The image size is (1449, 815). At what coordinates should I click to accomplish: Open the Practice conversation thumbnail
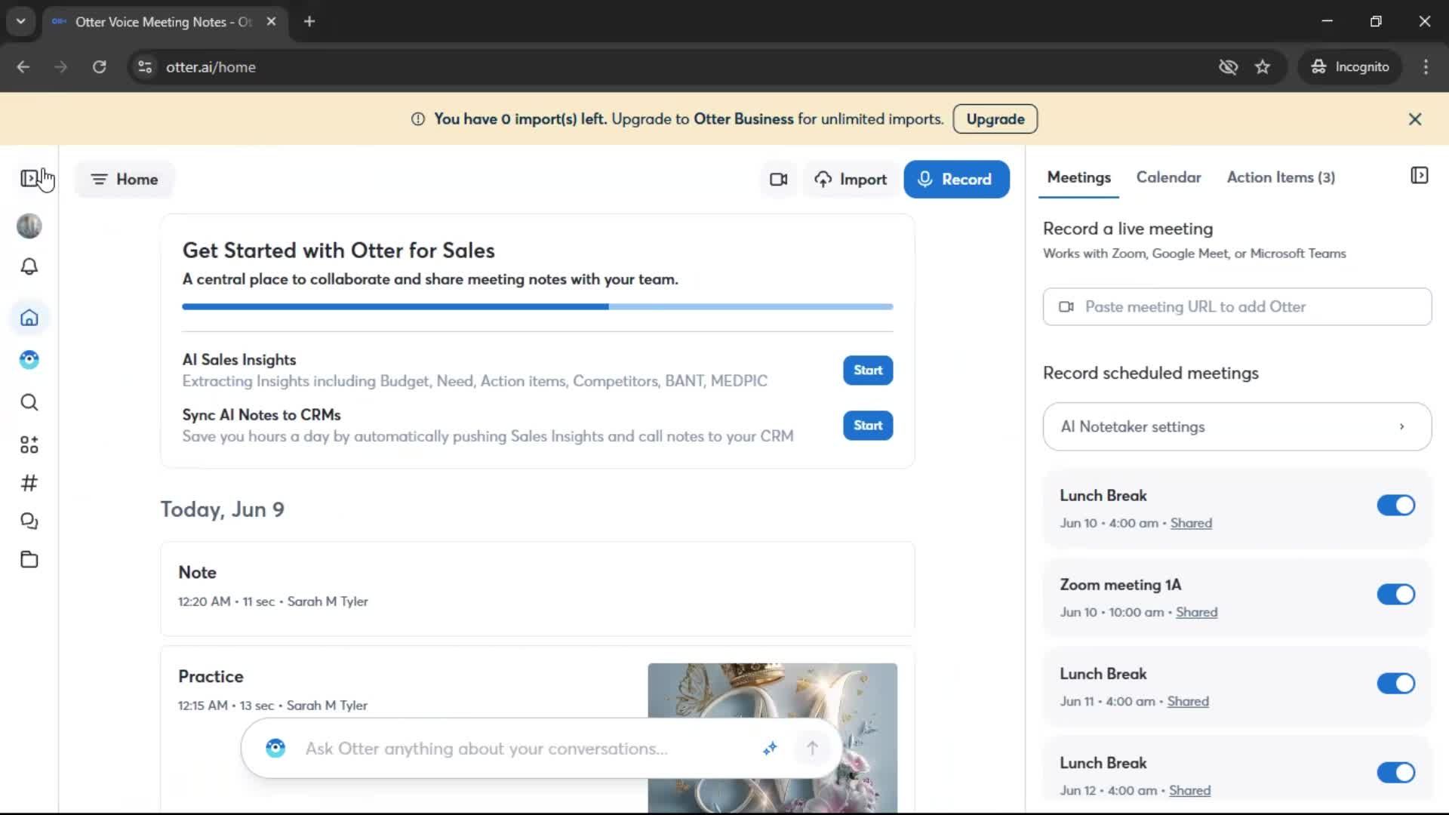pos(772,738)
